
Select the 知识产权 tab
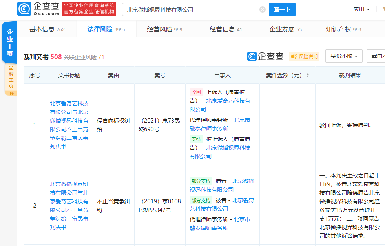click(345, 29)
